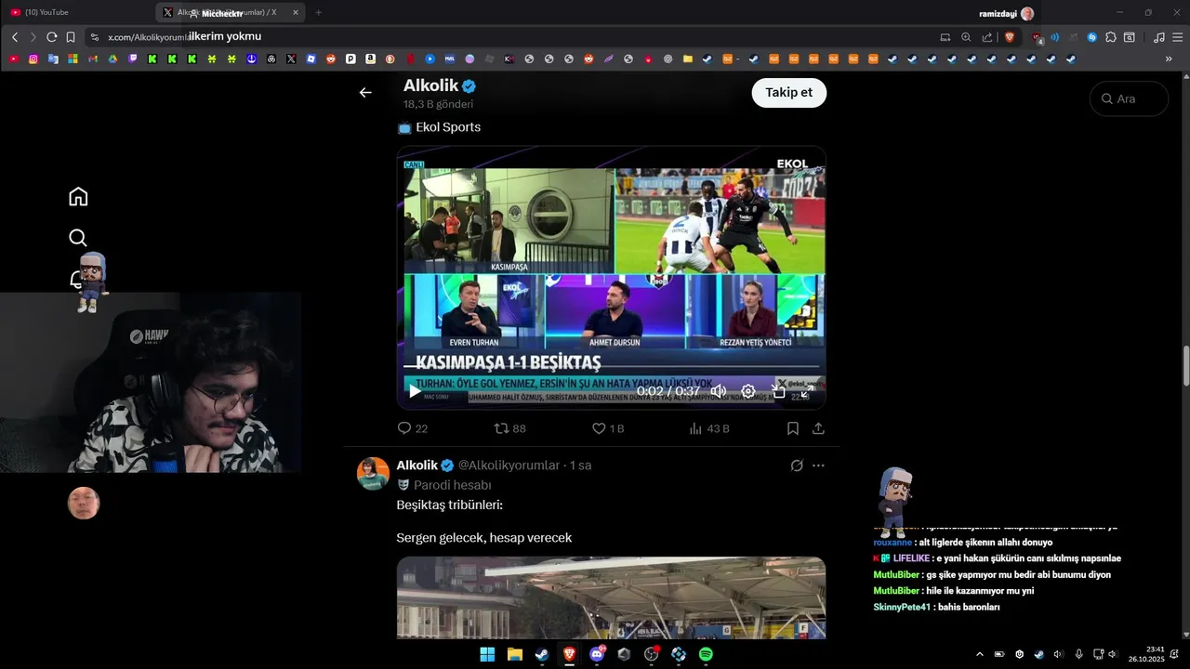Image resolution: width=1190 pixels, height=669 pixels.
Task: Open a new browser tab
Action: pos(319,13)
